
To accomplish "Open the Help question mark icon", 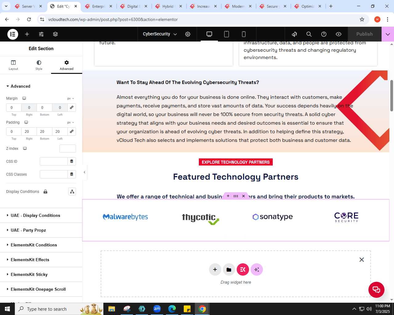I will (x=324, y=34).
